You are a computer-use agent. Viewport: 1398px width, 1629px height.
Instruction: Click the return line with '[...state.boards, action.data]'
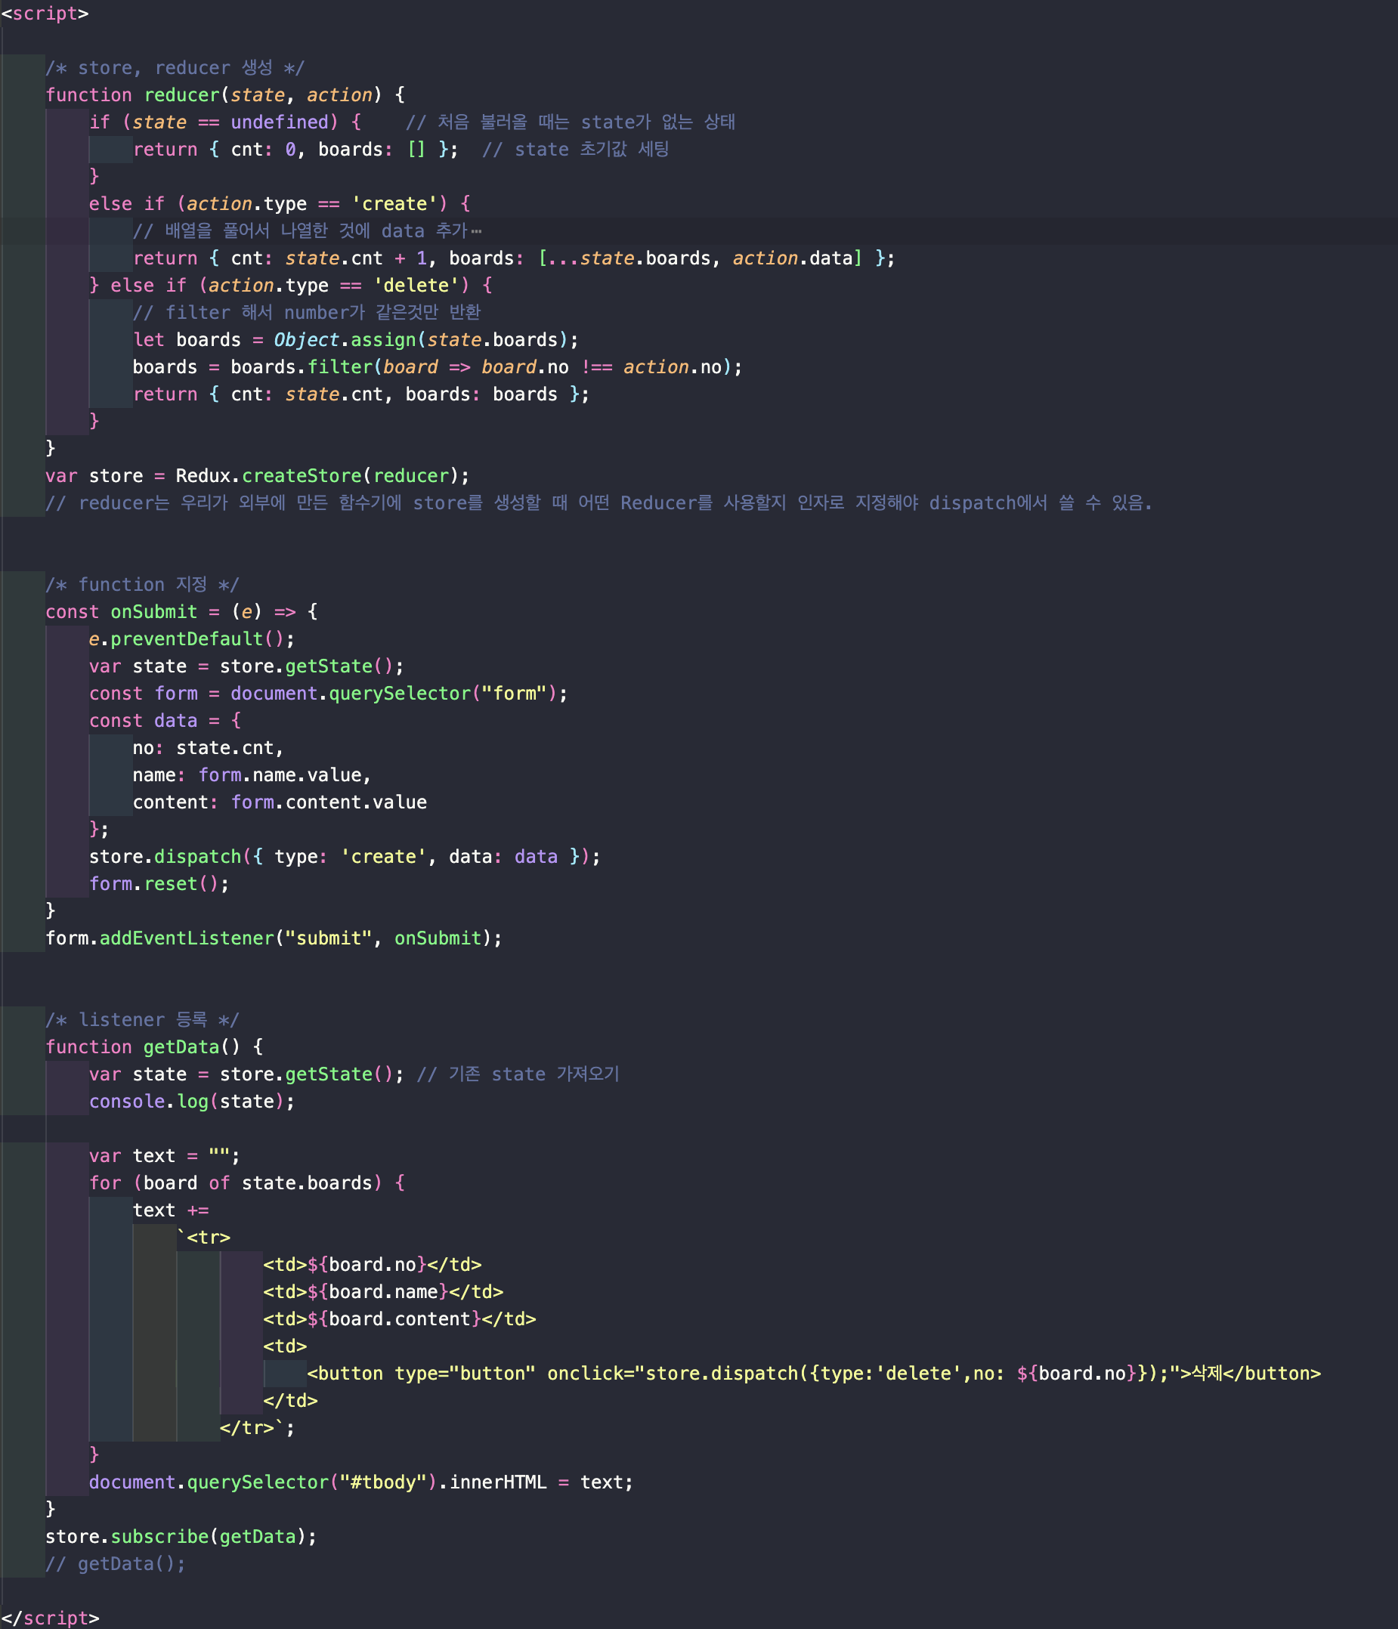(514, 258)
